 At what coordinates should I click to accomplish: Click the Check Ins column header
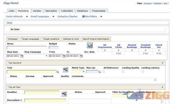coord(159,46)
